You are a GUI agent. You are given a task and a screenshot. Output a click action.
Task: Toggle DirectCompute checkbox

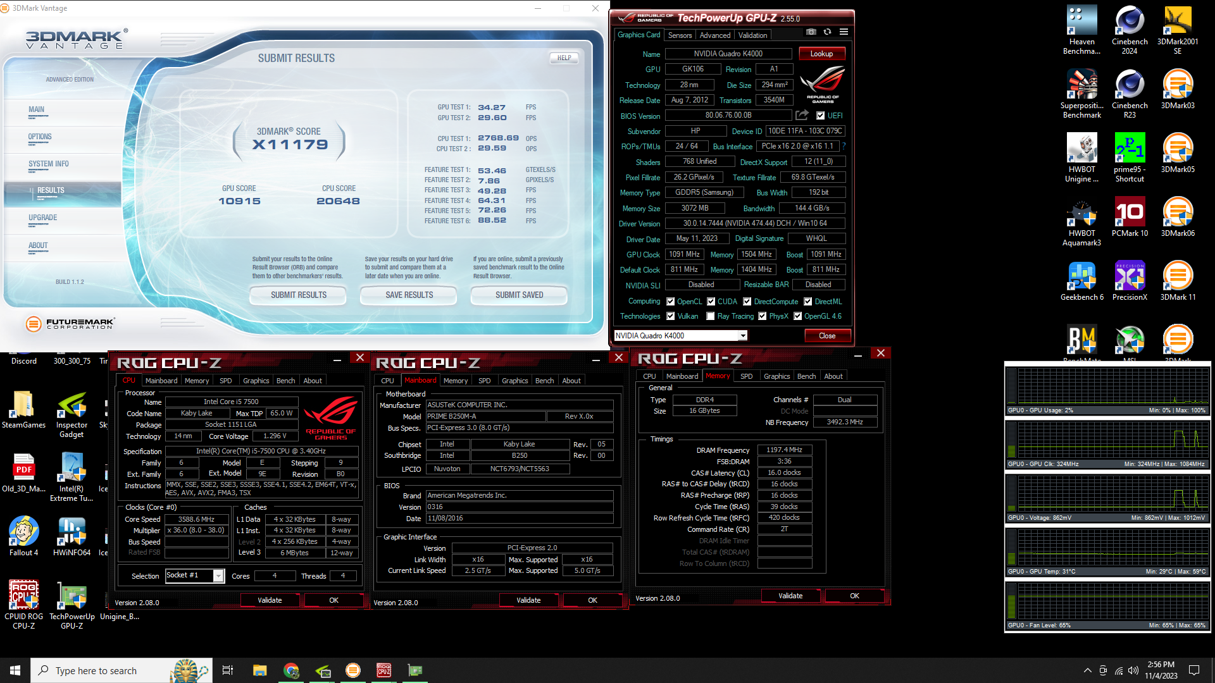(x=747, y=302)
